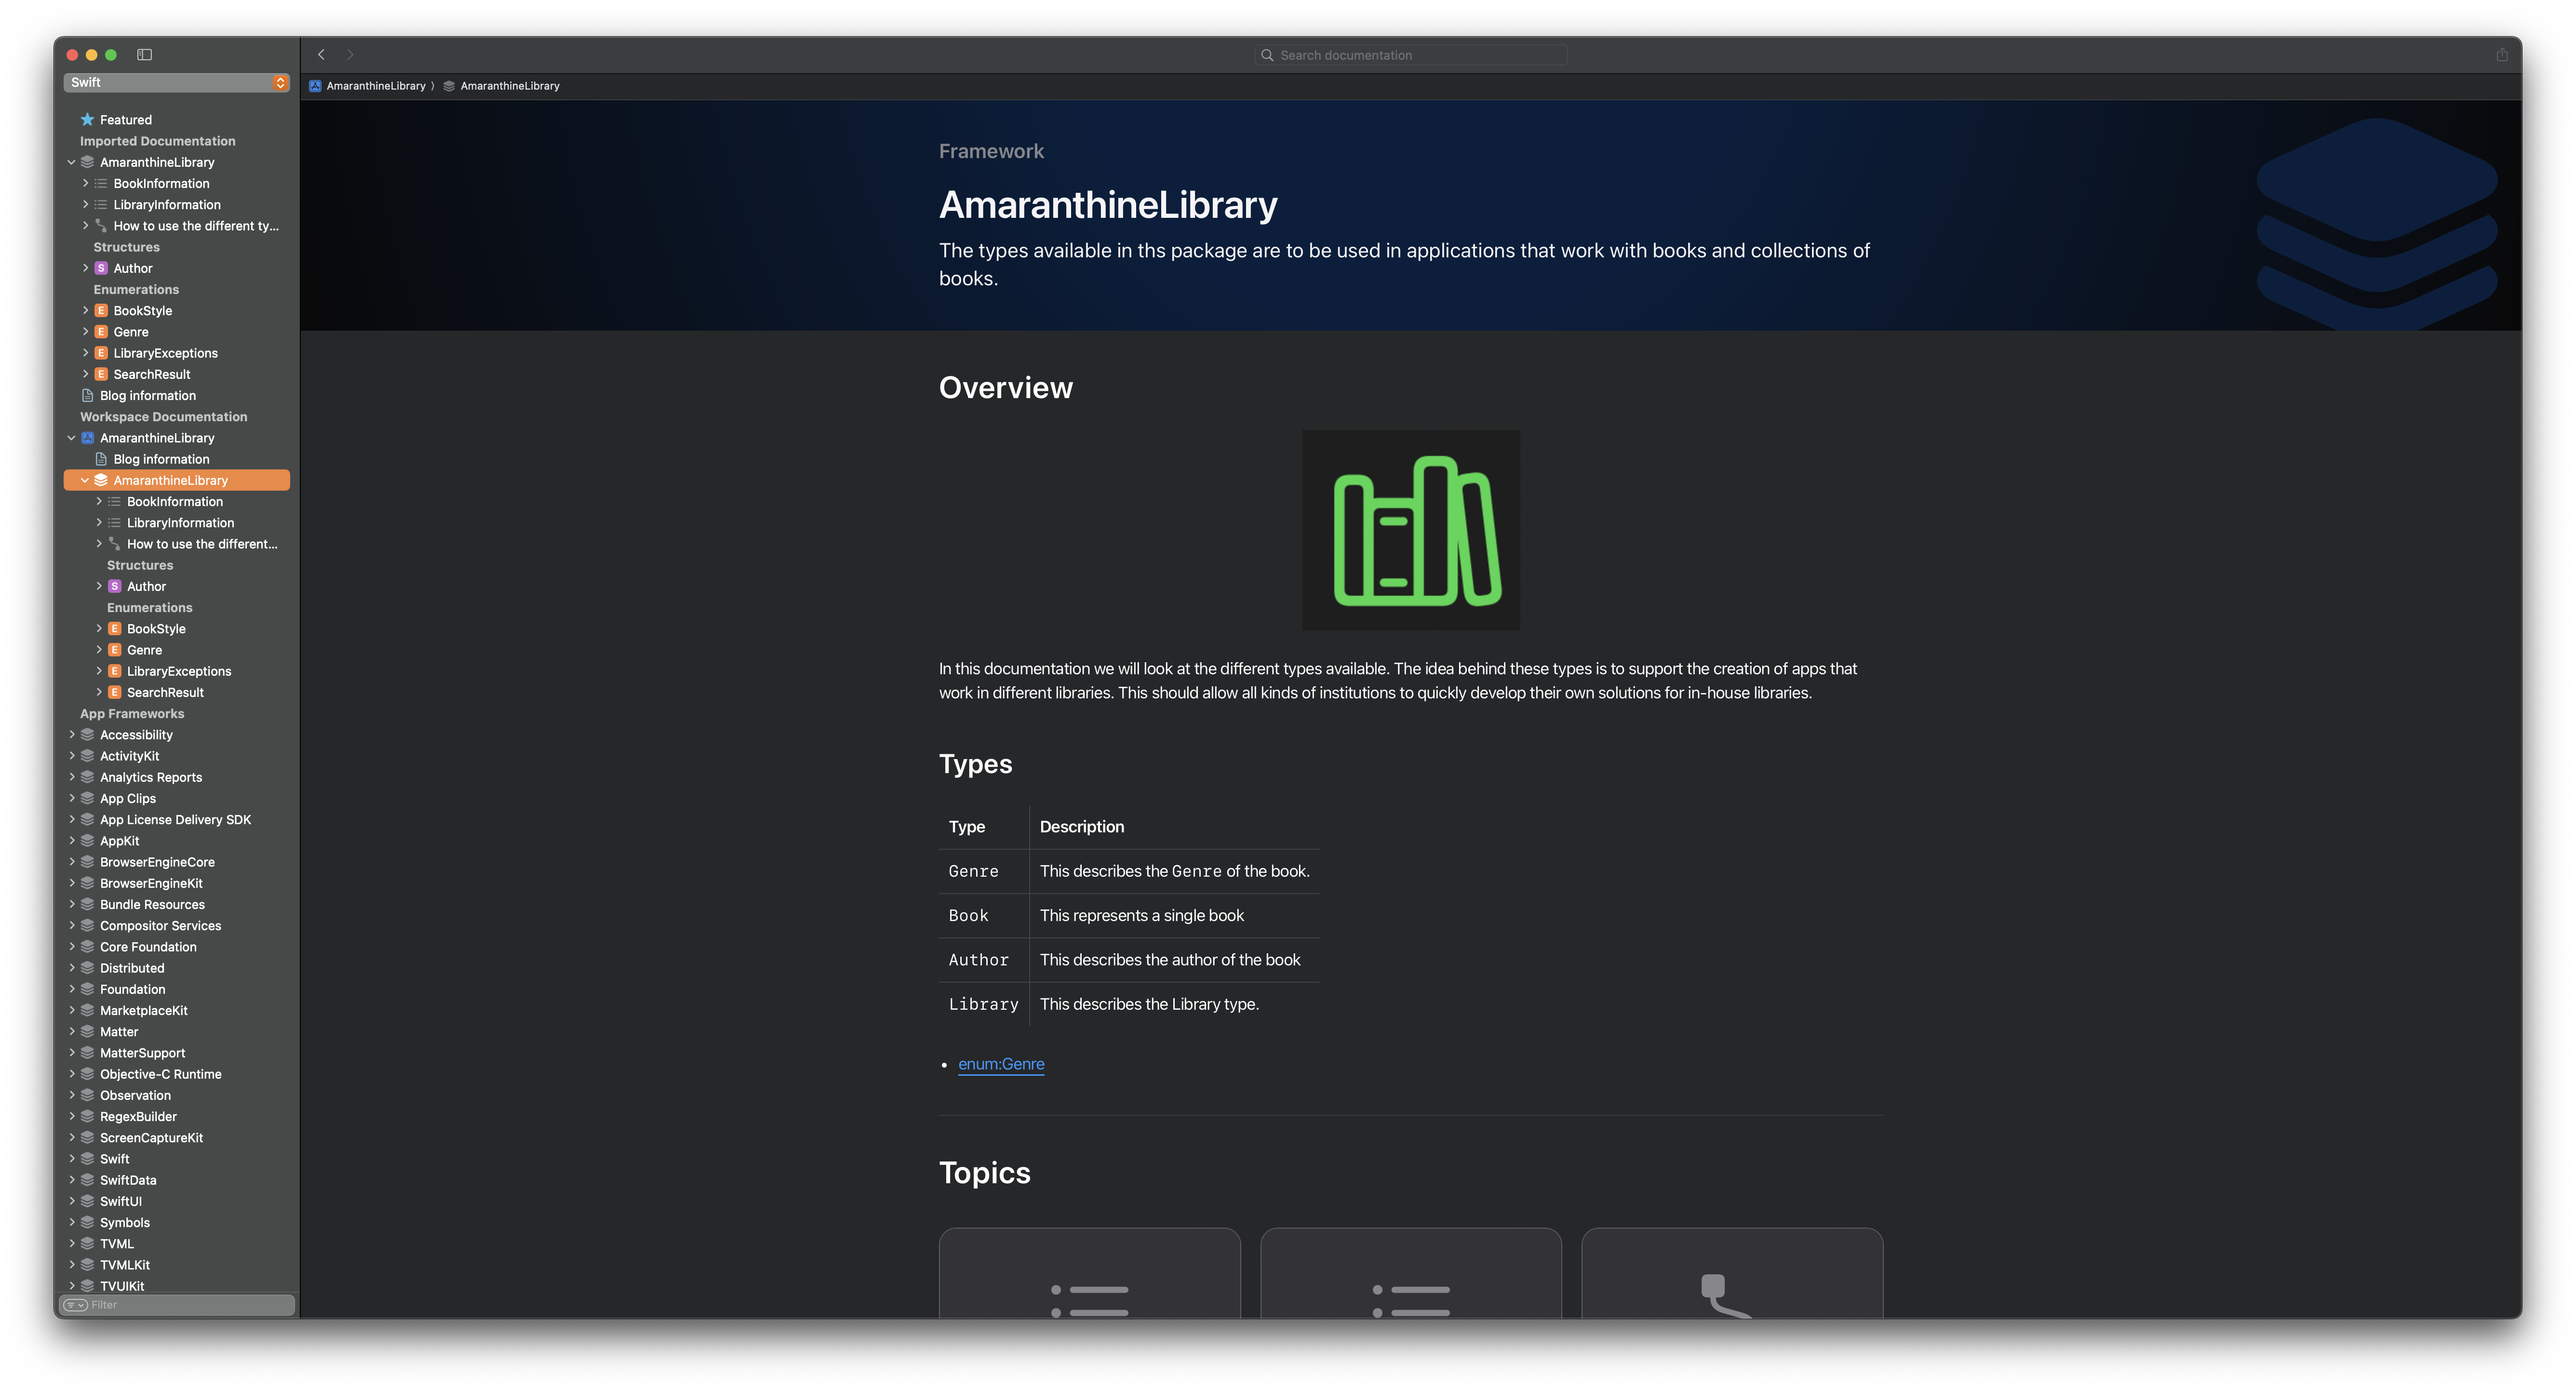This screenshot has height=1390, width=2576.
Task: Select the Accessibility framework in sidebar
Action: tap(136, 735)
